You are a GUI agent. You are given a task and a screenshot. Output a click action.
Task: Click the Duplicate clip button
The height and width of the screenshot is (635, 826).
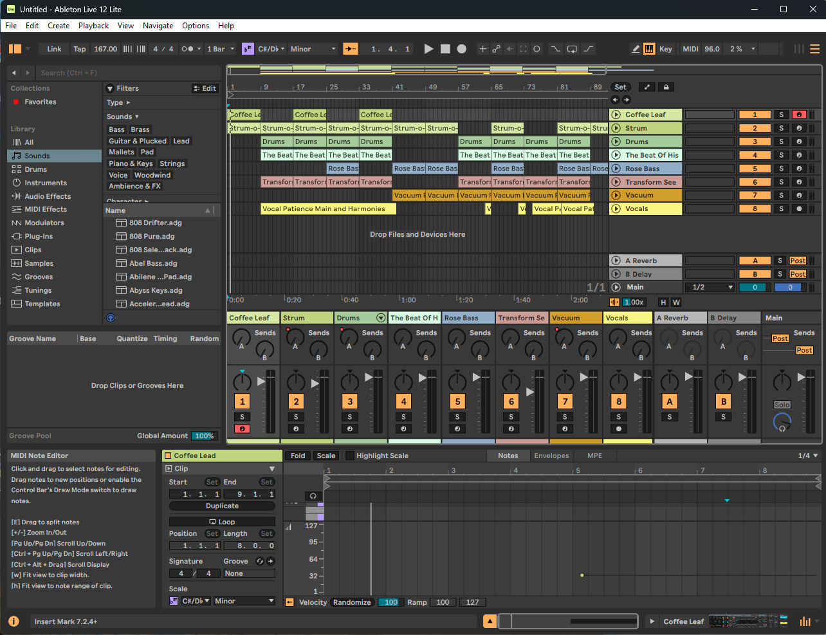click(x=222, y=506)
